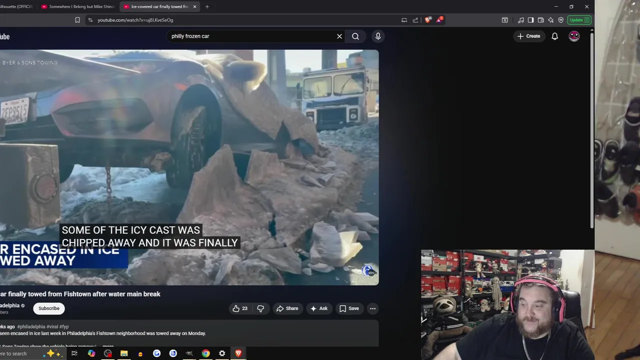Open the #viral hashtag link
The height and width of the screenshot is (360, 640).
point(52,326)
